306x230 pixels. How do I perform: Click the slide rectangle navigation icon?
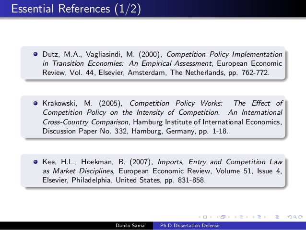coord(205,217)
